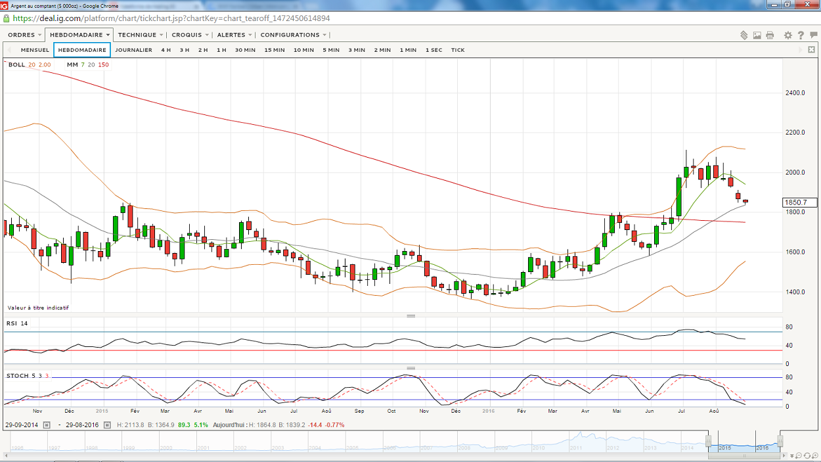Click MM period value 150
Screen dimensions: 821x462
point(104,64)
